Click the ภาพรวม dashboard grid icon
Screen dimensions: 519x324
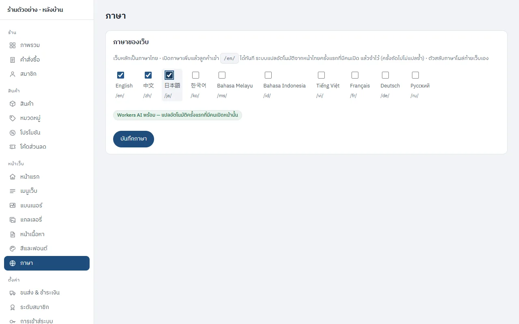pos(13,45)
